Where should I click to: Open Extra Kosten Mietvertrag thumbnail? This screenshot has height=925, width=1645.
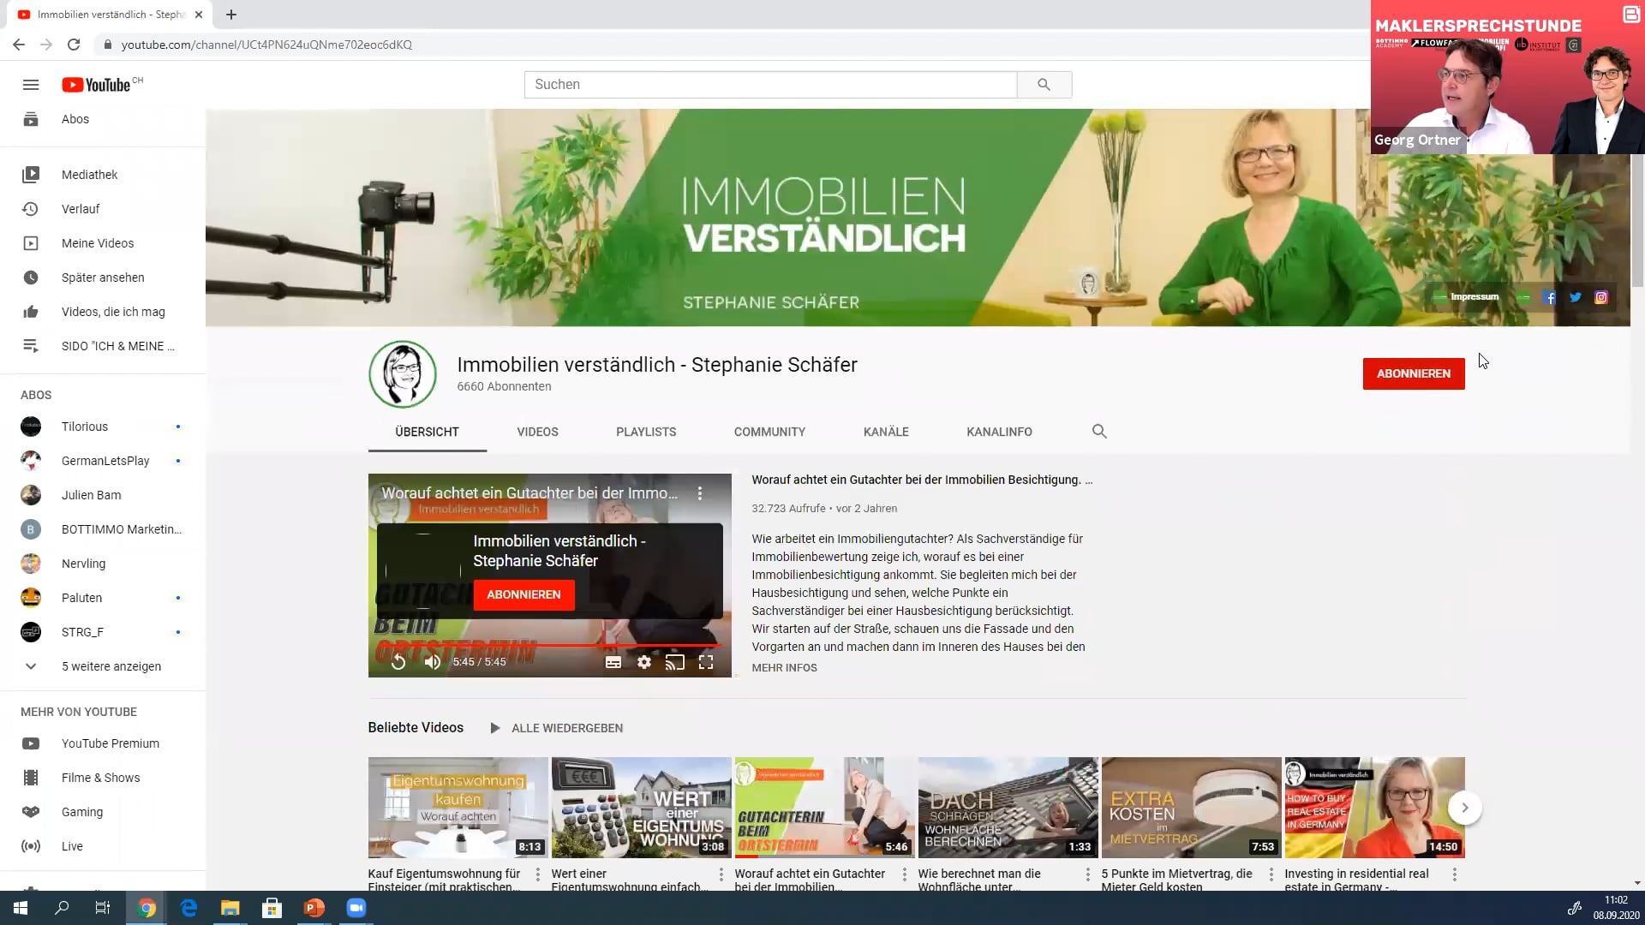click(1191, 808)
